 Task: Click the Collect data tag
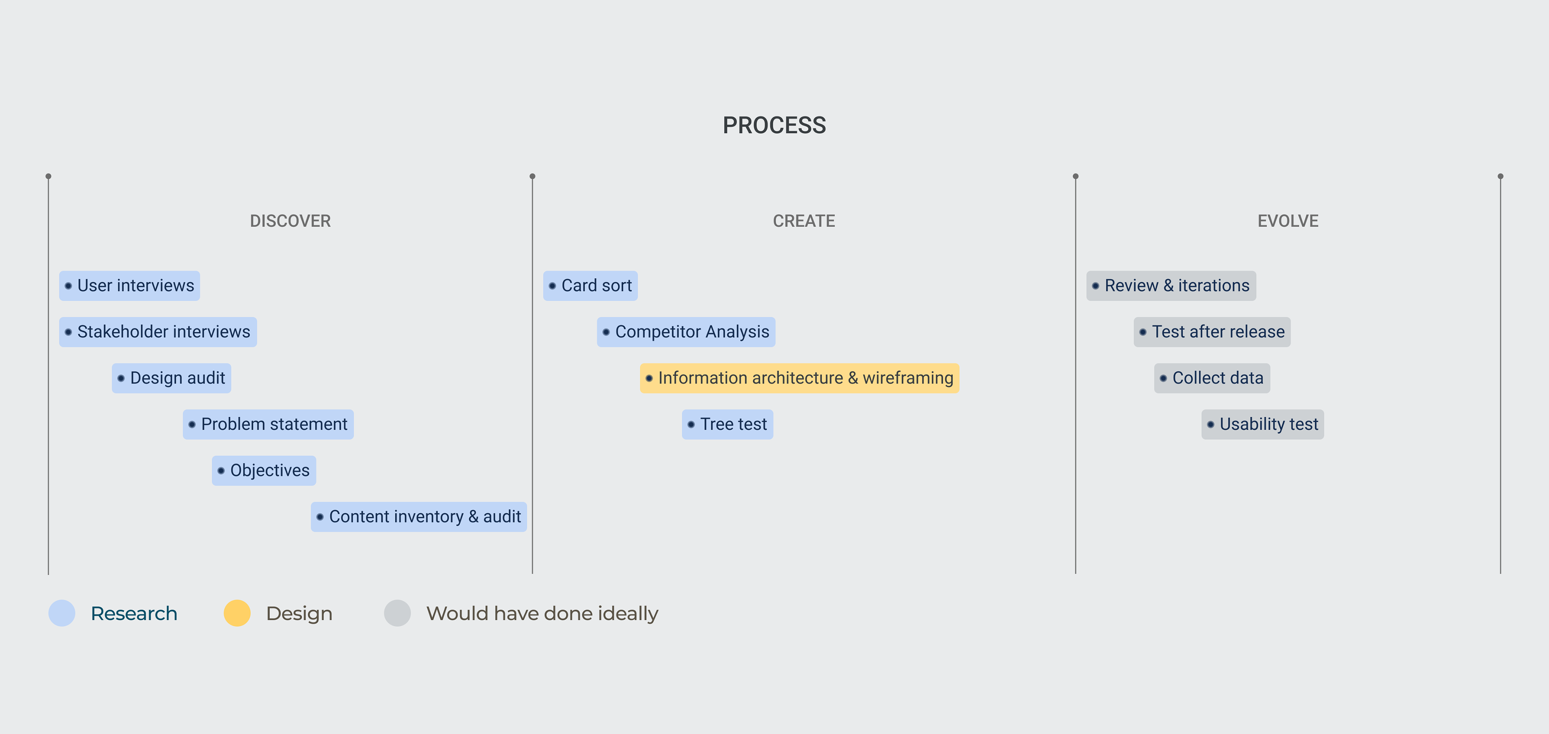point(1212,378)
